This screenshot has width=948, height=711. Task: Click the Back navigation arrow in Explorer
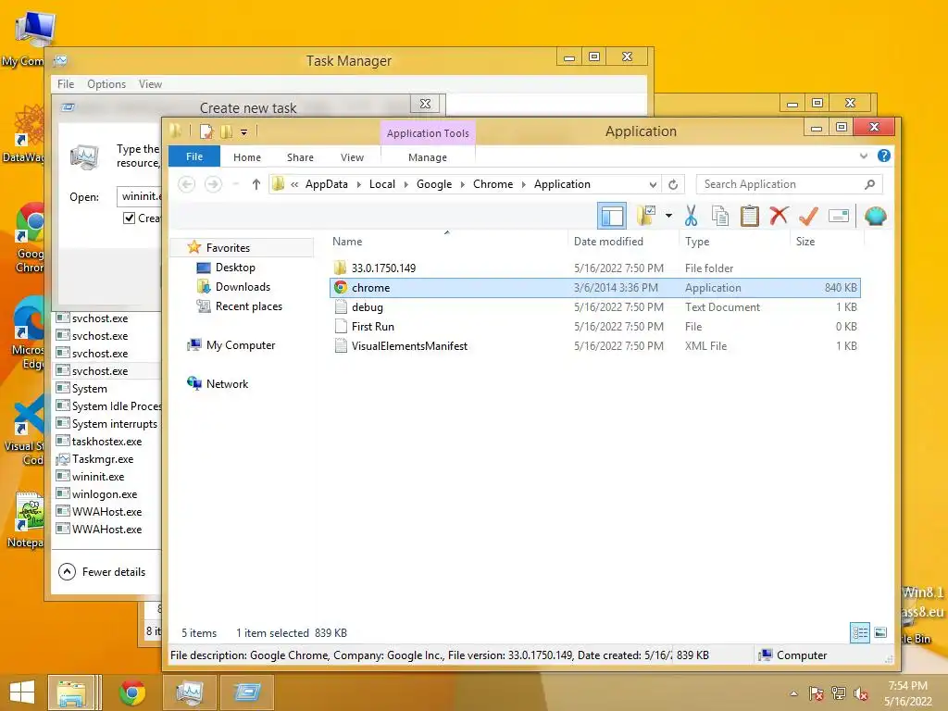187,184
